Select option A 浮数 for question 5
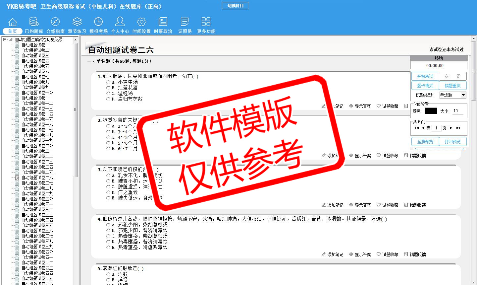 tap(108, 274)
